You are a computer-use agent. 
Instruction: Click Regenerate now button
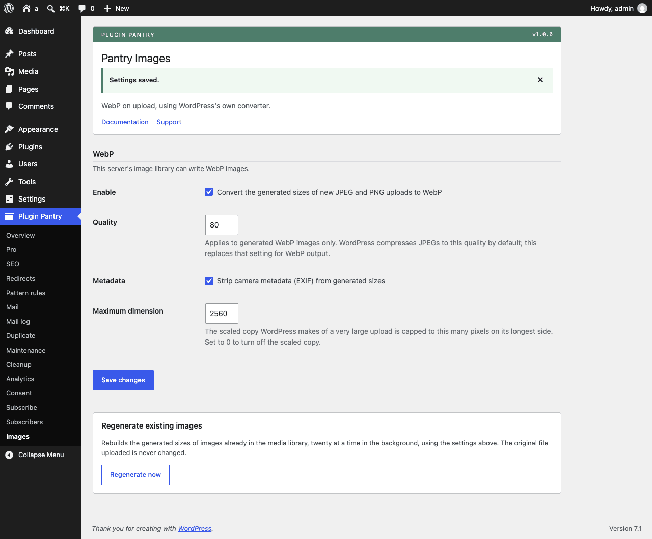(x=135, y=475)
